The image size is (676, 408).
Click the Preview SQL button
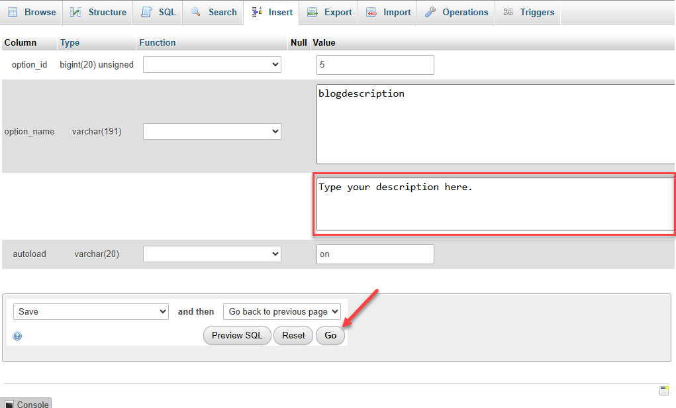coord(237,336)
